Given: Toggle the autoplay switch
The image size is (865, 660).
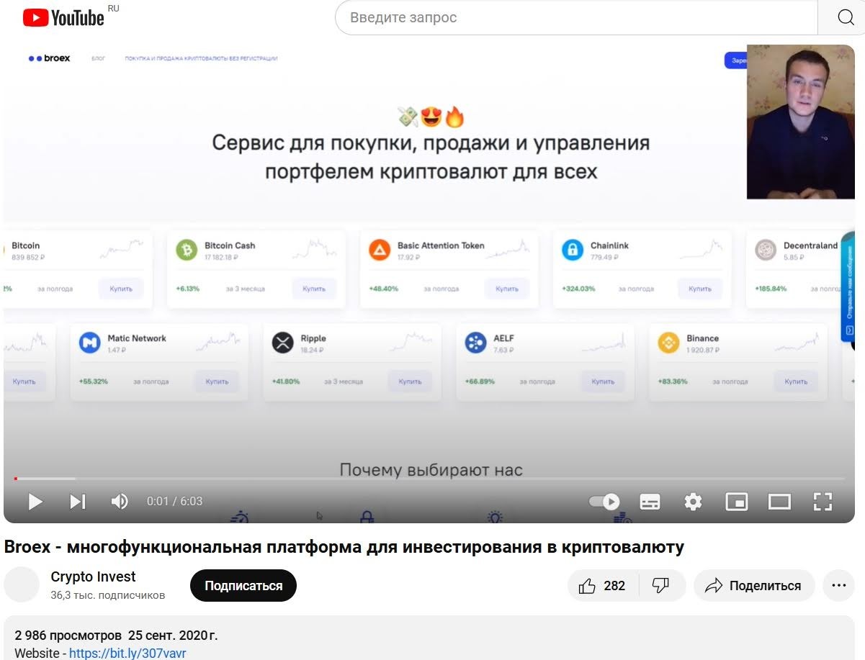Looking at the screenshot, I should tap(604, 501).
